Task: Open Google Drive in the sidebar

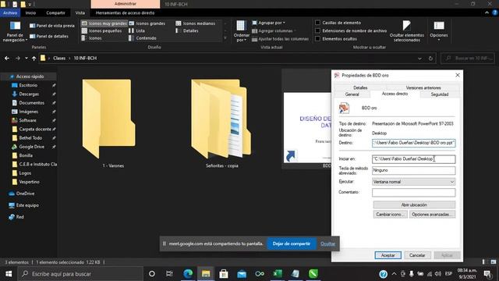Action: 31,147
